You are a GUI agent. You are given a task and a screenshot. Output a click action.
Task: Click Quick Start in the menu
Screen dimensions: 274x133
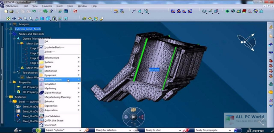tap(50, 125)
